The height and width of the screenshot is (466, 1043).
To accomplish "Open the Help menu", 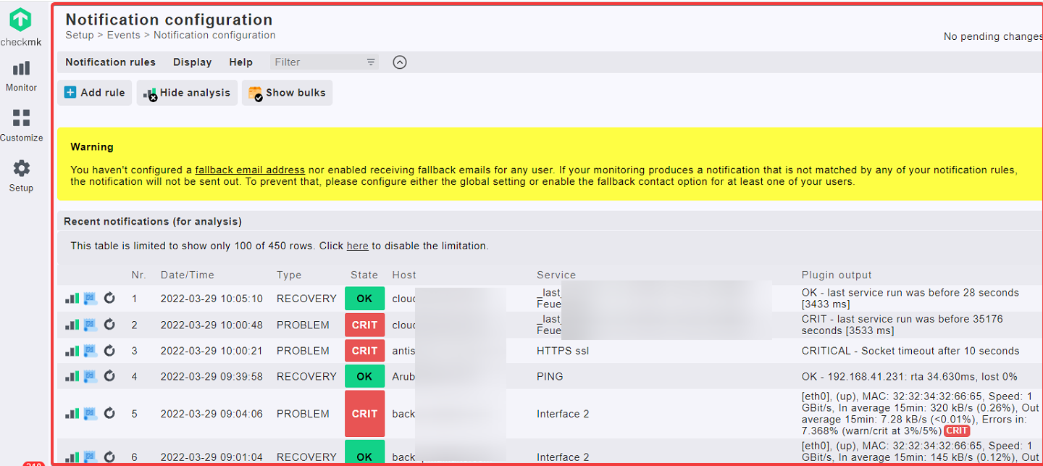I will 240,62.
